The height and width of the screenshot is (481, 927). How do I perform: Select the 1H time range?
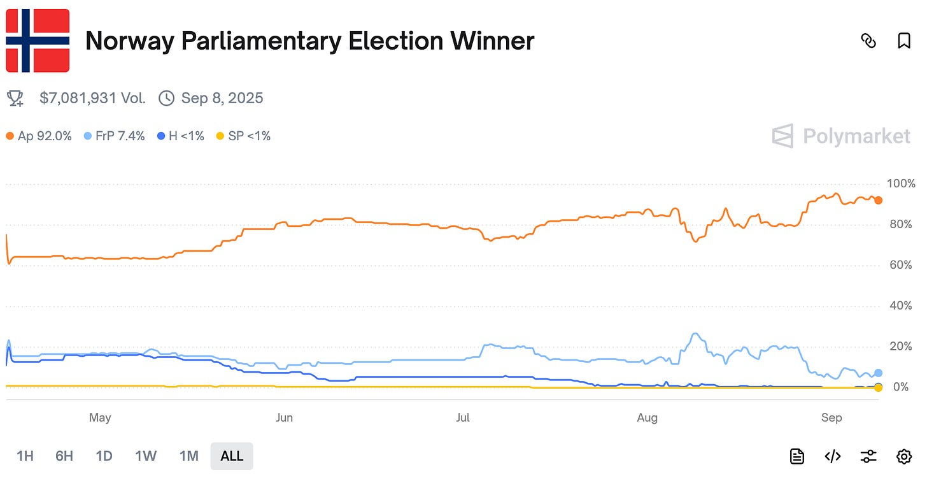point(25,456)
